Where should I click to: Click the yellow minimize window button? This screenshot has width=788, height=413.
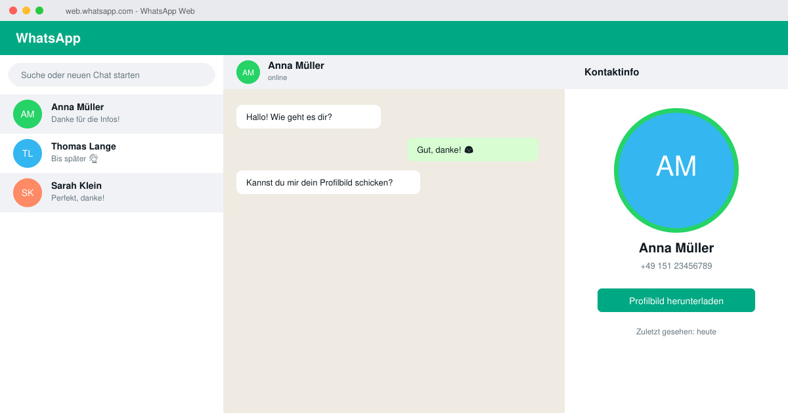tap(26, 10)
